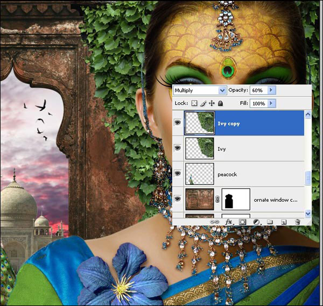Click the Delete layer trash icon
Image resolution: width=323 pixels, height=306 pixels.
click(298, 222)
